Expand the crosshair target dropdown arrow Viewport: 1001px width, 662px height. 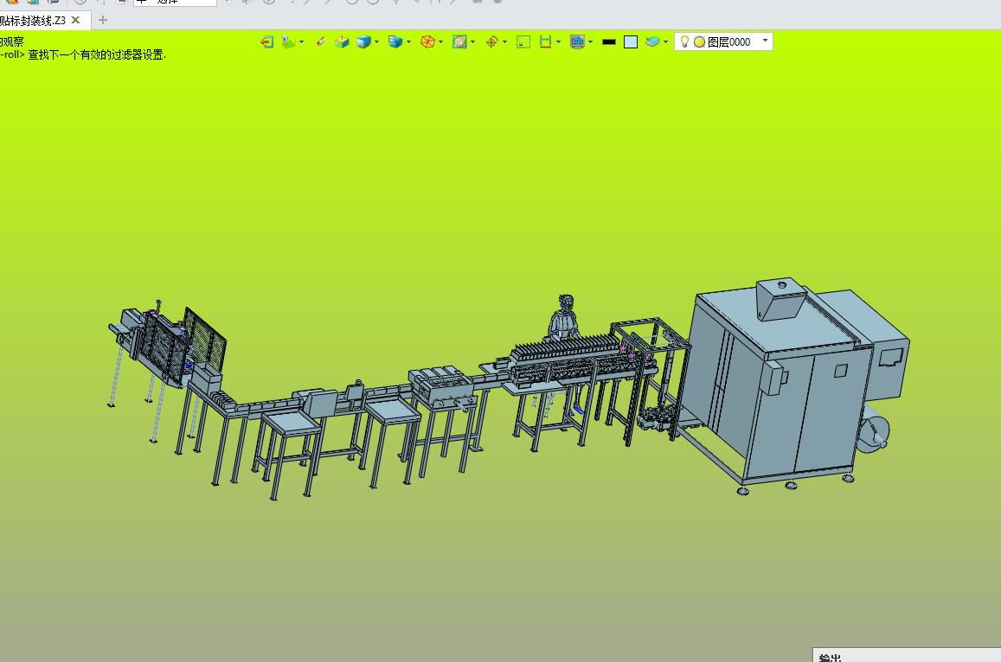click(505, 42)
